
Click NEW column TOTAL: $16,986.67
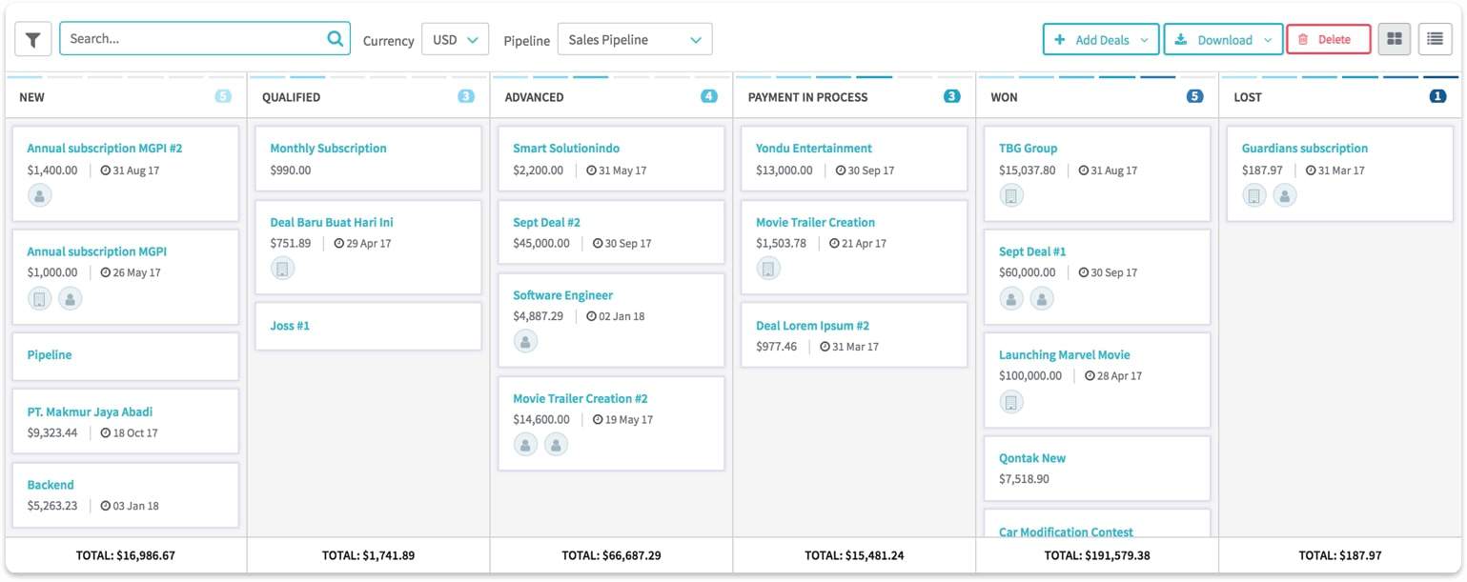(126, 555)
